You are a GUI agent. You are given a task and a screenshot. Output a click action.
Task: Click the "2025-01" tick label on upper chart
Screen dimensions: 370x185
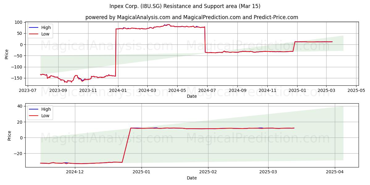click(x=297, y=91)
